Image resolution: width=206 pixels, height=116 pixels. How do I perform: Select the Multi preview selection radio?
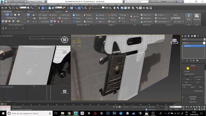click(198, 87)
